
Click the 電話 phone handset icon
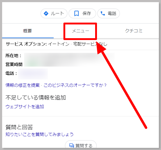[103, 13]
